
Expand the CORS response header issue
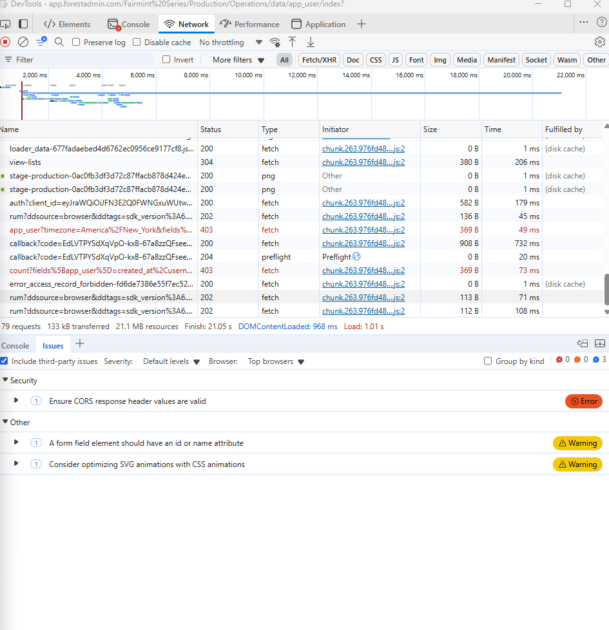[x=16, y=401]
